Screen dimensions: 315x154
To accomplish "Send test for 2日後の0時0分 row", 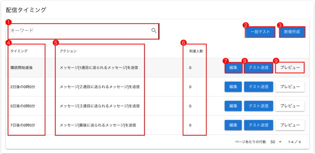I will pos(258,87).
